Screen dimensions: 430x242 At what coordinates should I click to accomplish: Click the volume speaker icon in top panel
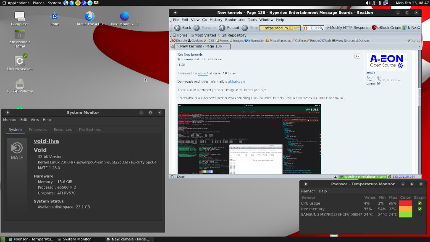368,3
